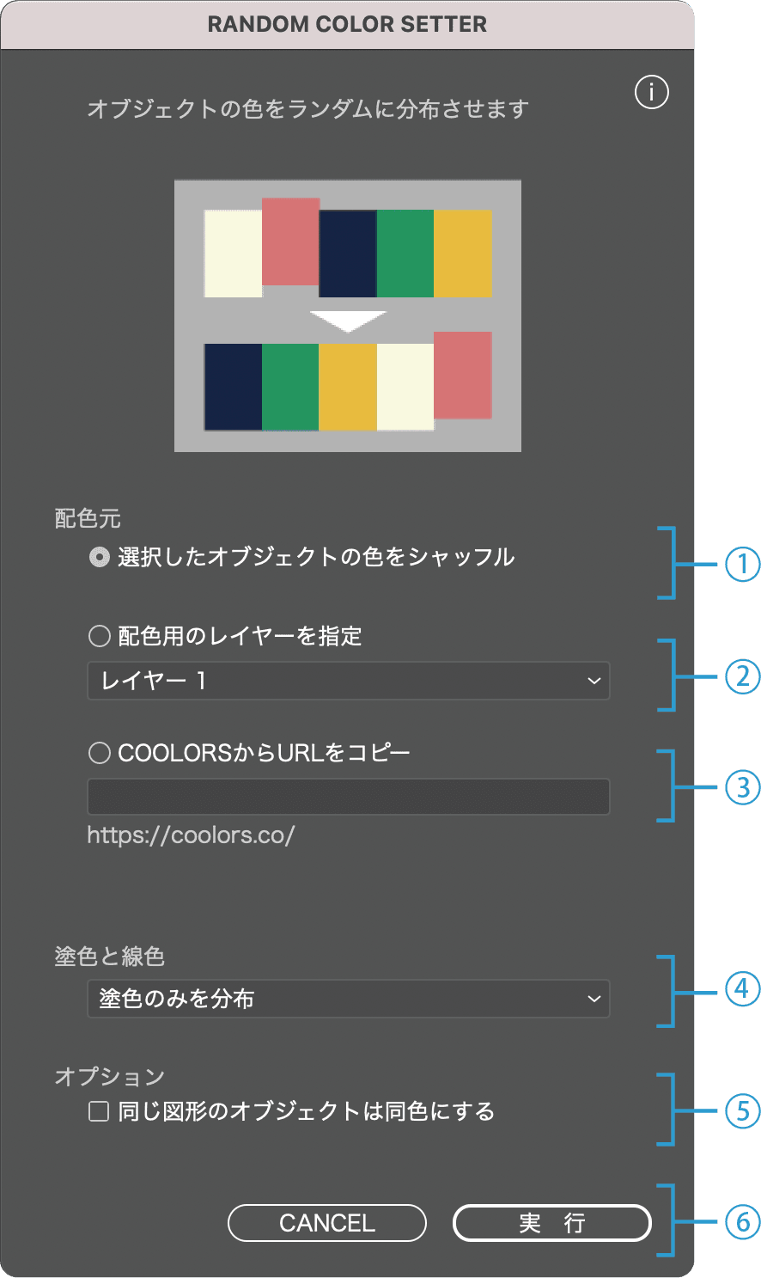Click the cream swatch in the preview image
This screenshot has height=1278, width=761.
[x=233, y=254]
